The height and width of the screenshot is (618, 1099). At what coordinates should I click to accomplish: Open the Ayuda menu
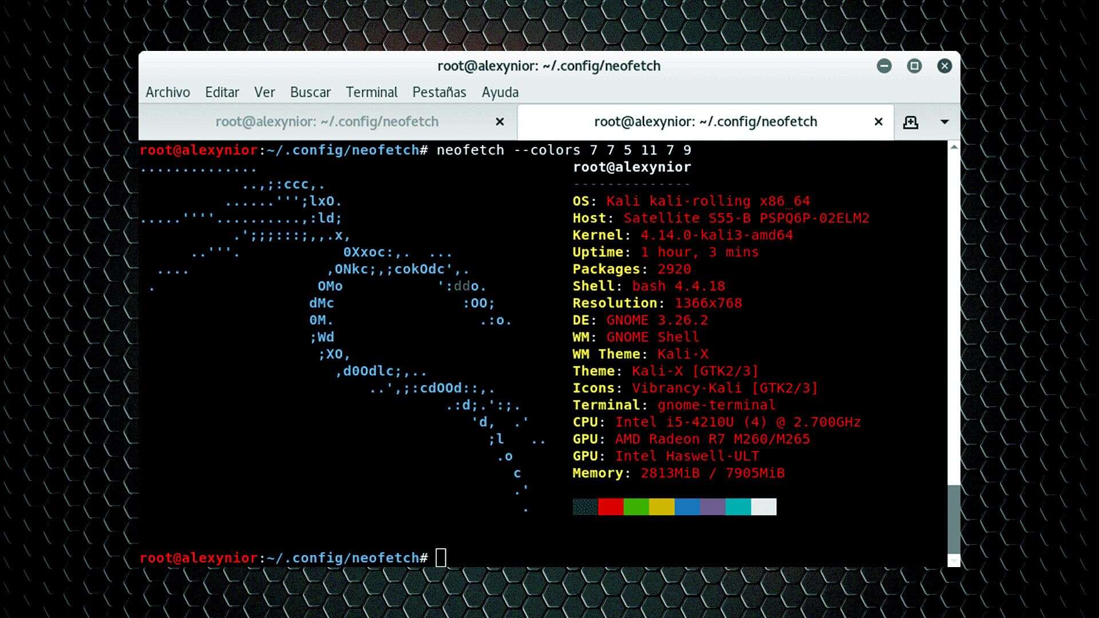(500, 92)
